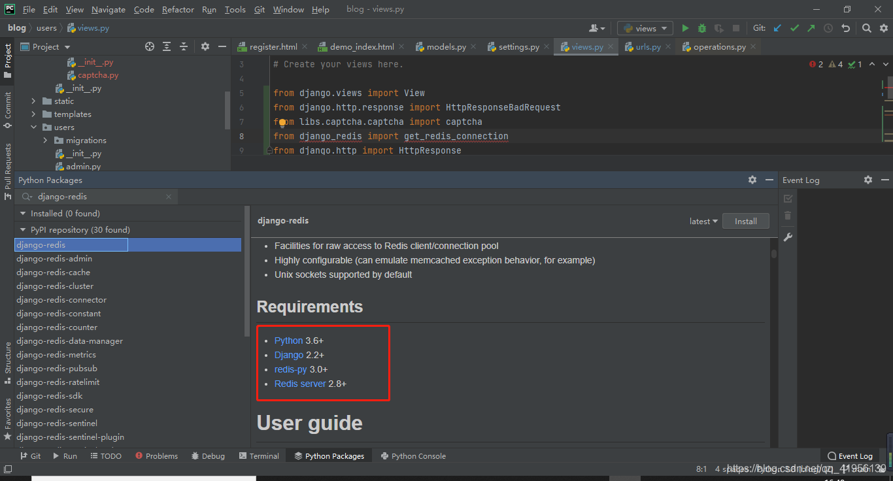Open the Navigate menu
This screenshot has height=481, width=893.
tap(109, 10)
